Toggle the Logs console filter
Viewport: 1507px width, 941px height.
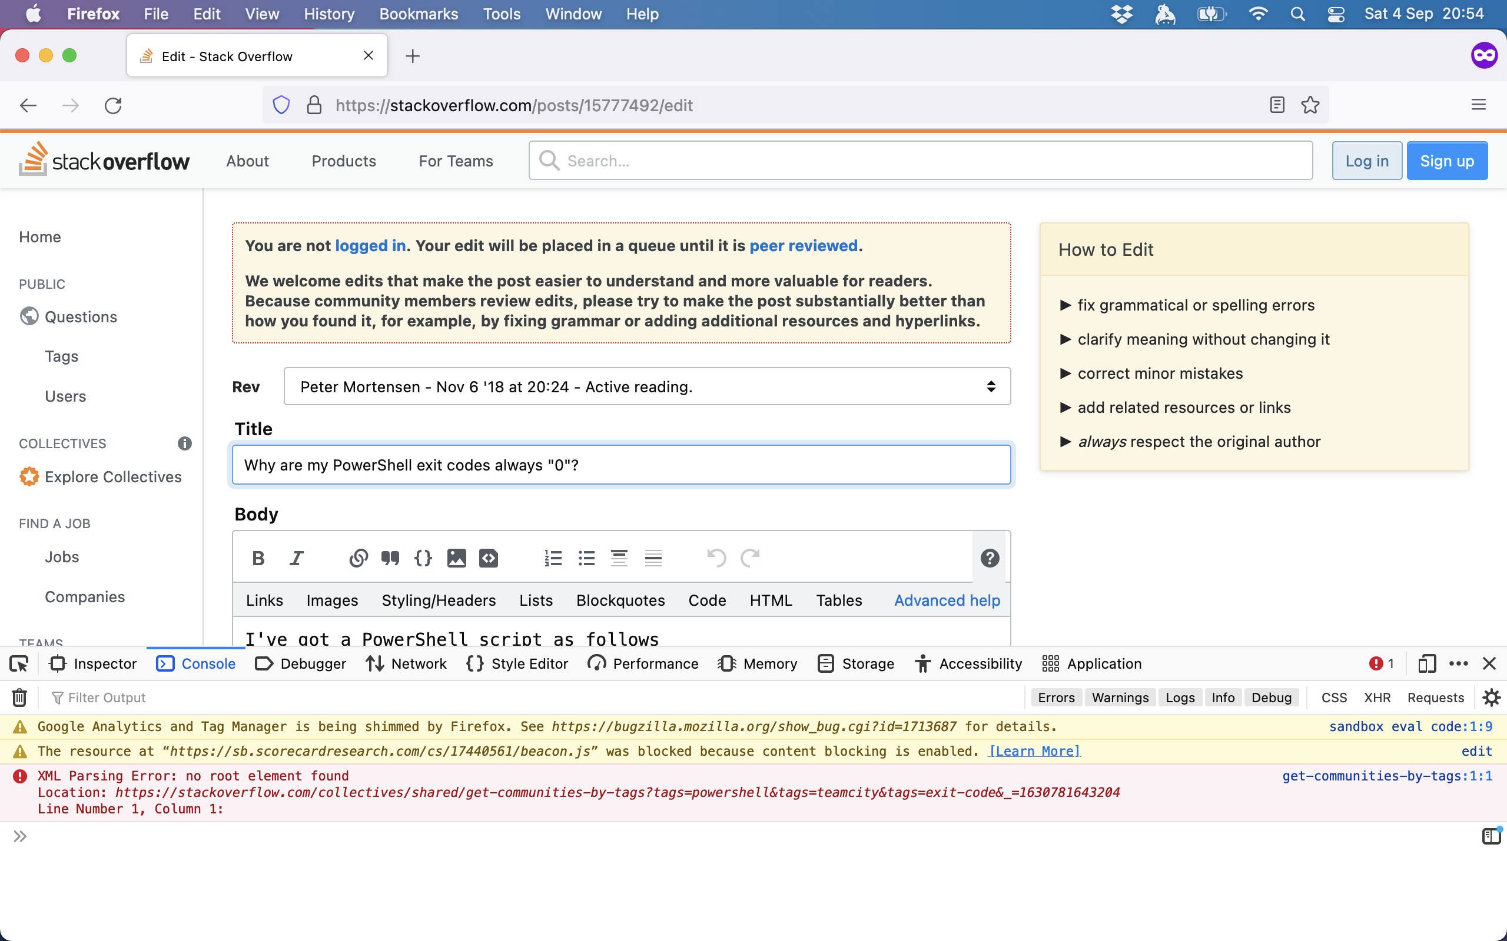click(x=1180, y=698)
